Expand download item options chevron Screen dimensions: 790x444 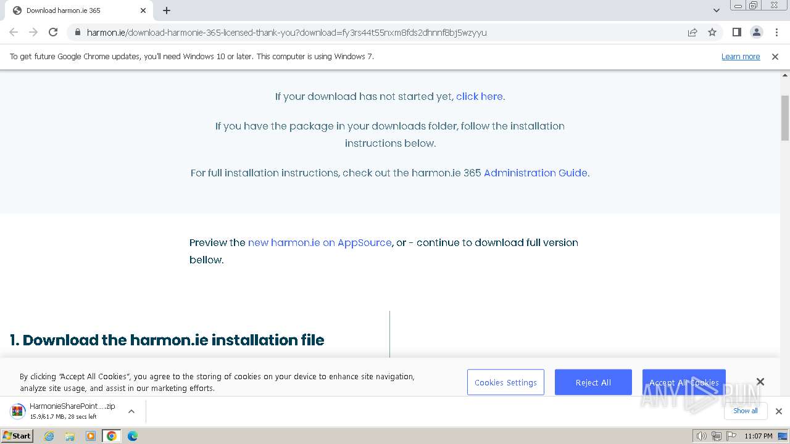pos(131,411)
